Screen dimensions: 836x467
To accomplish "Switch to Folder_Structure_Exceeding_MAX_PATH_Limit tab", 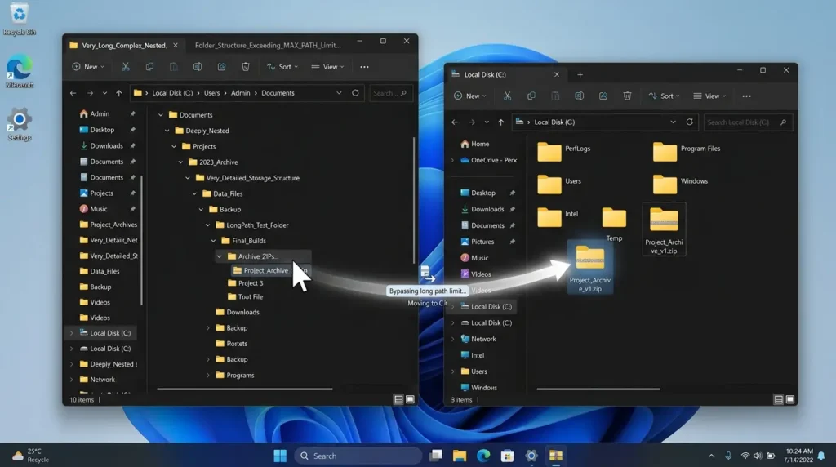I will tap(268, 46).
